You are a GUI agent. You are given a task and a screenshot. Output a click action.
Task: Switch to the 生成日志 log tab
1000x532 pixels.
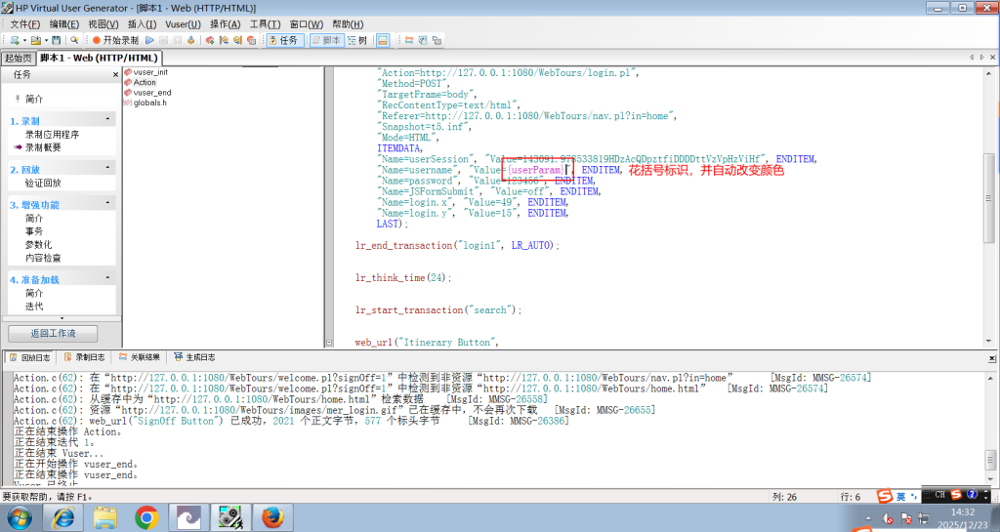coord(194,357)
